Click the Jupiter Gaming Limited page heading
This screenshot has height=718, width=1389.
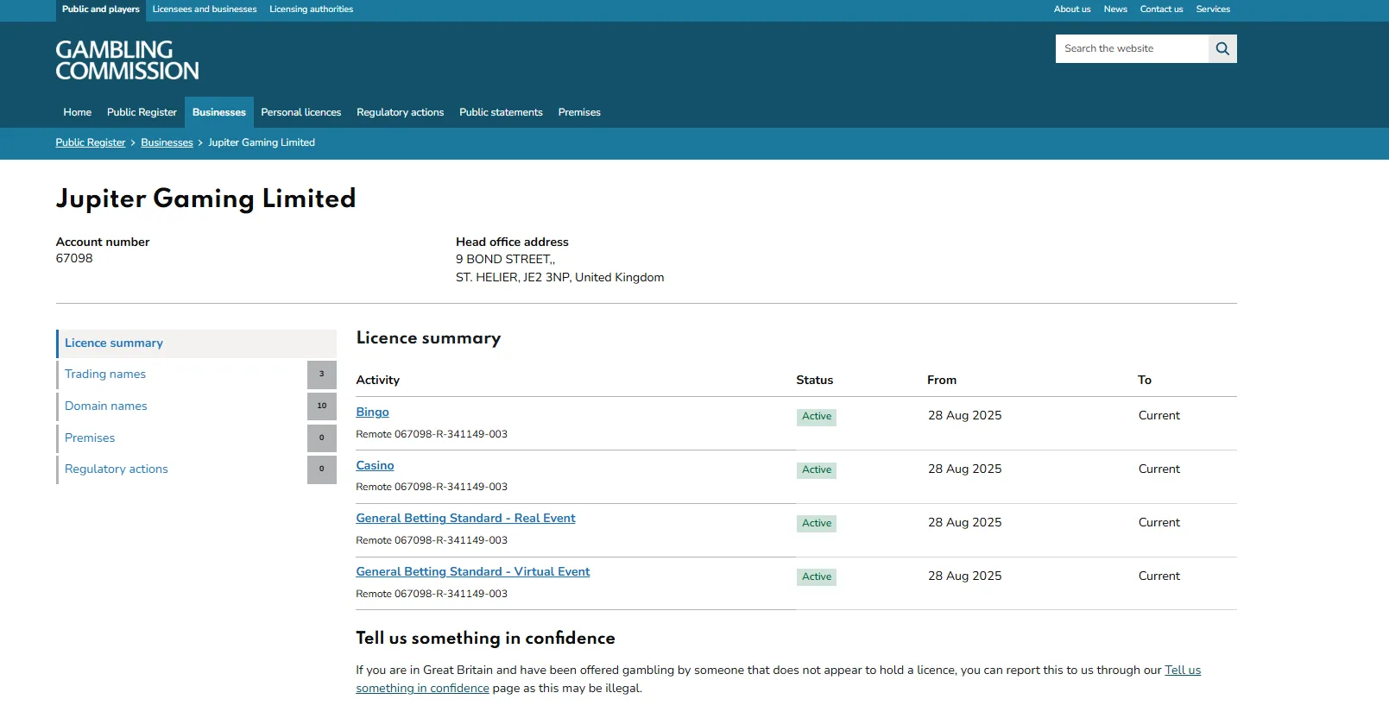click(206, 199)
